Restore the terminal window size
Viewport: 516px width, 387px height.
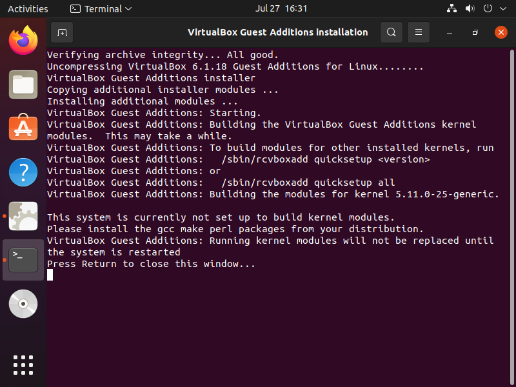pos(475,32)
